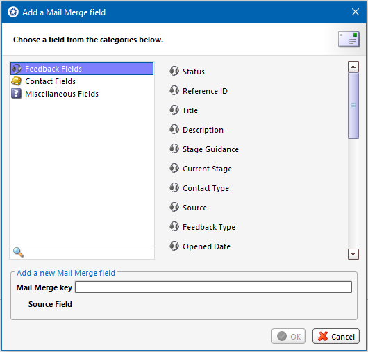Click the mail merge envelope icon
Viewport: 368px width, 352px height.
coord(349,39)
